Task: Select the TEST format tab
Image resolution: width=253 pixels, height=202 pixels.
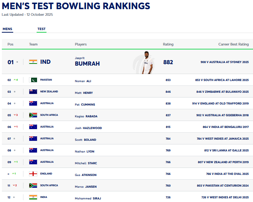Action: 41,29
